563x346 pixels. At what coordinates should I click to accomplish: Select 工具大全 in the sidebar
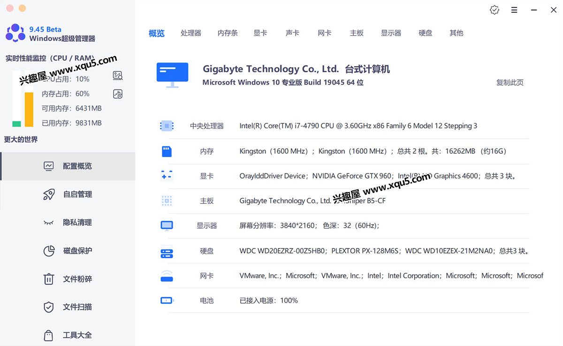pos(68,335)
